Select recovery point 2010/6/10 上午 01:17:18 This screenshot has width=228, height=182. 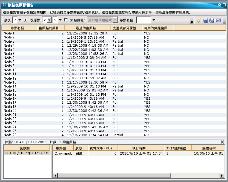(x=27, y=153)
